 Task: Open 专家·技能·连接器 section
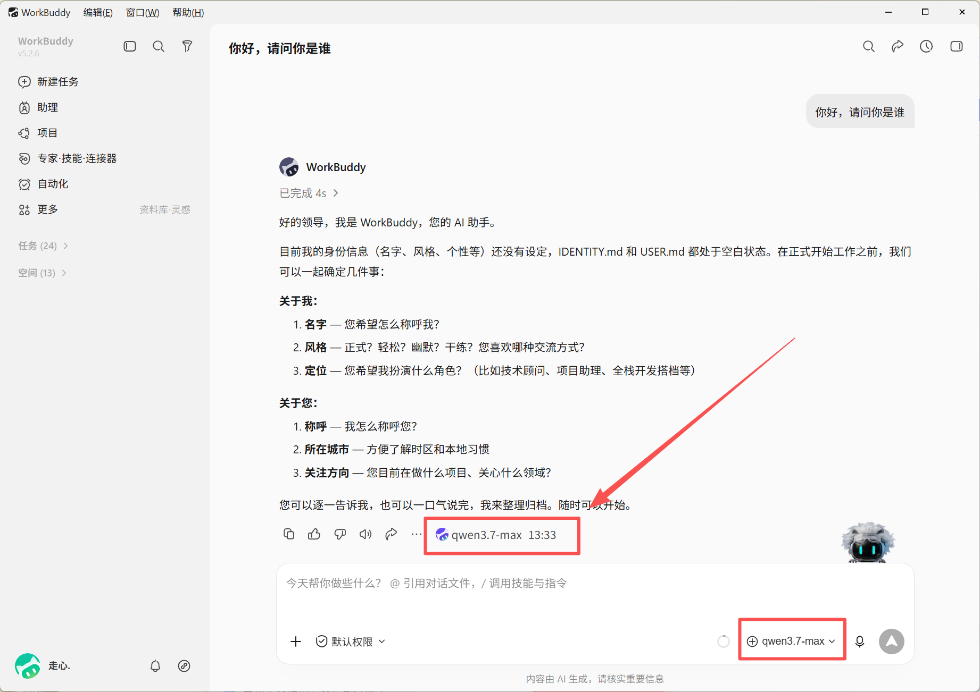[x=68, y=158]
